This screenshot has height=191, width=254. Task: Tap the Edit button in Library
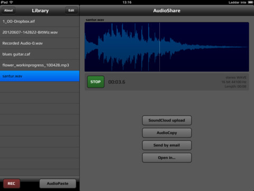(71, 11)
